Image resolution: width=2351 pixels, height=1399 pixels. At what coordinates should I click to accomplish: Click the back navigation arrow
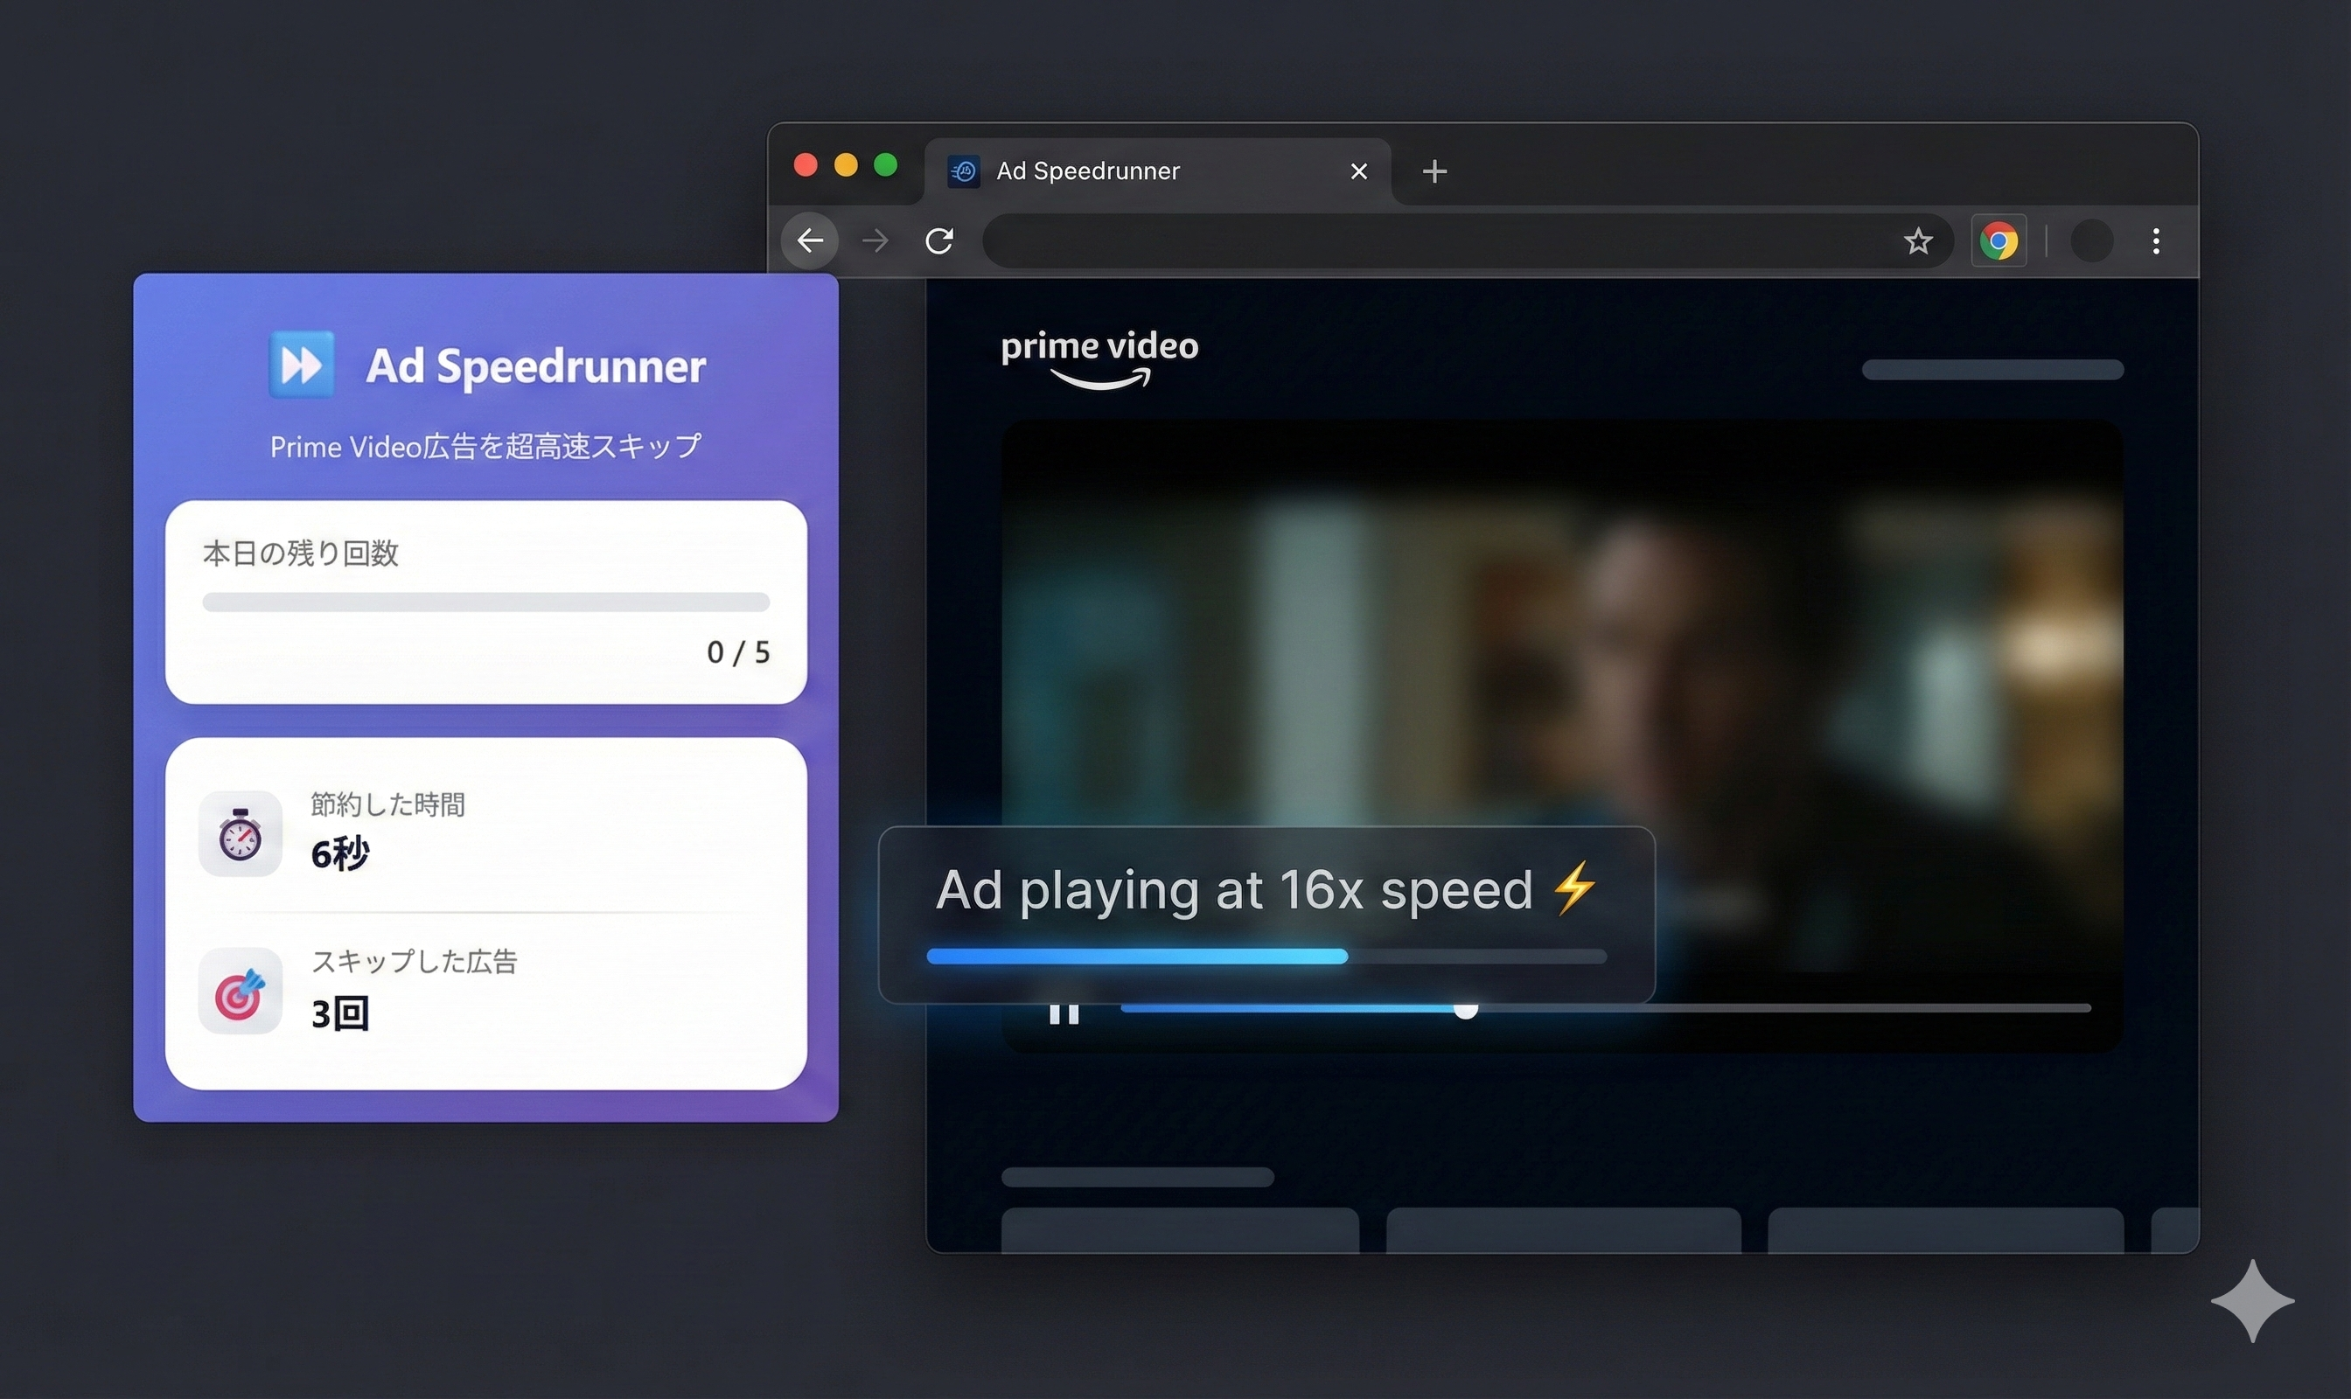tap(809, 241)
